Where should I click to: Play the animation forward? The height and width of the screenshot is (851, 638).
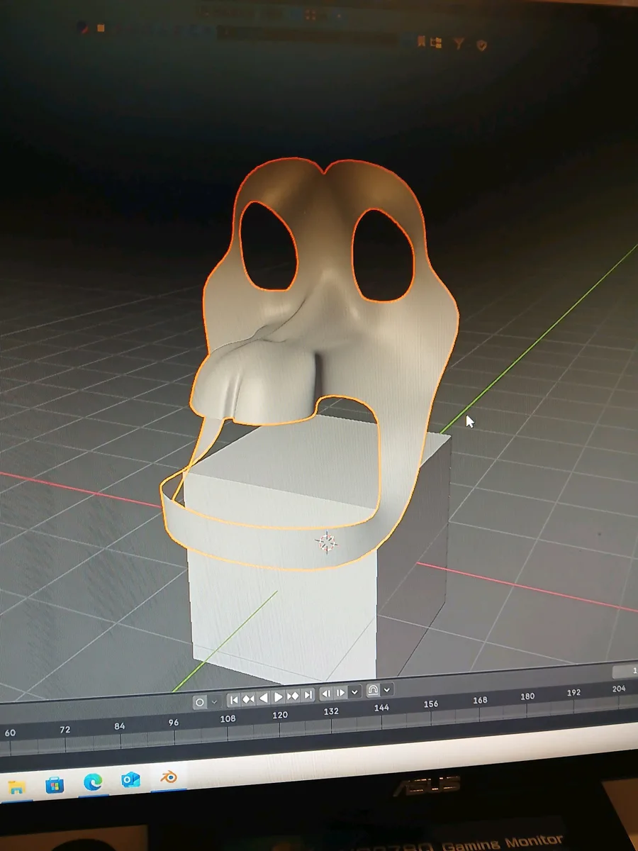[x=279, y=697]
